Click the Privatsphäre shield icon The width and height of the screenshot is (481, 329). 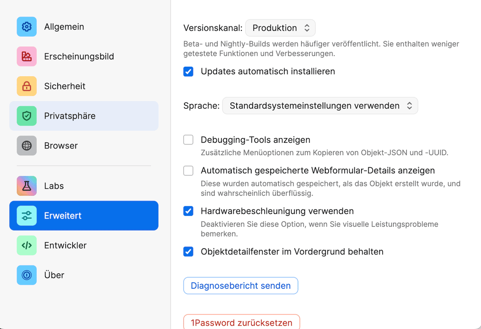click(27, 116)
